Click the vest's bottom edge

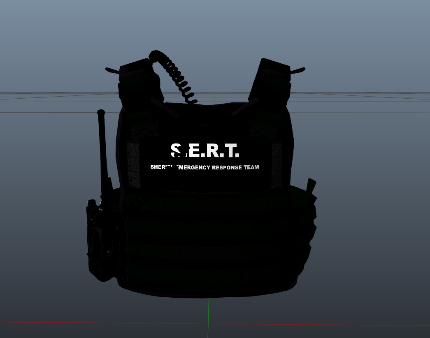click(x=206, y=295)
